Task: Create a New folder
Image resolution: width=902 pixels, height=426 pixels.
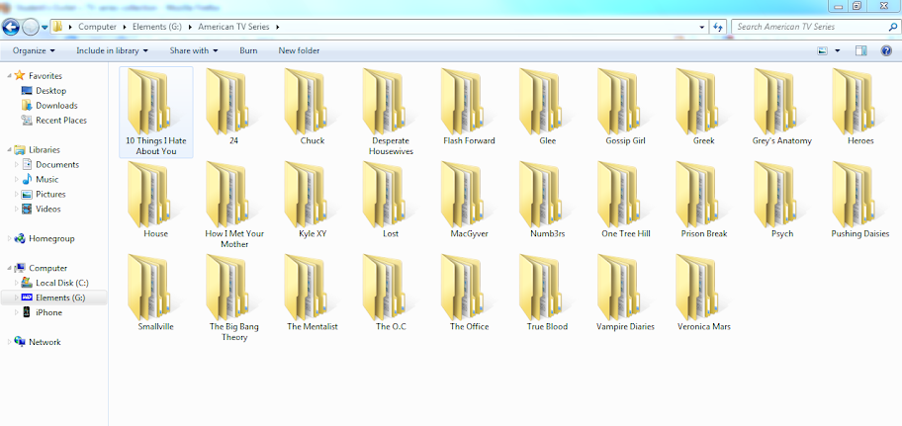Action: click(299, 50)
